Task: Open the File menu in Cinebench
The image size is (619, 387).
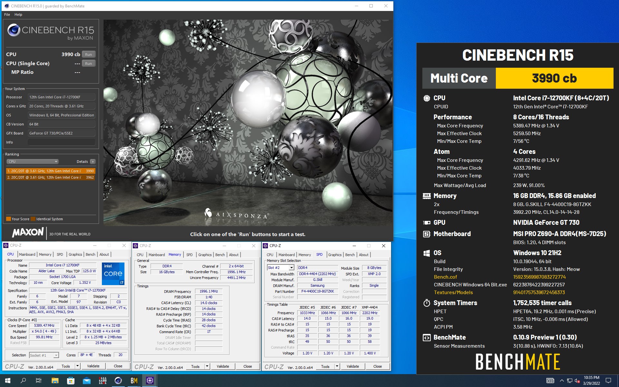Action: pos(7,15)
